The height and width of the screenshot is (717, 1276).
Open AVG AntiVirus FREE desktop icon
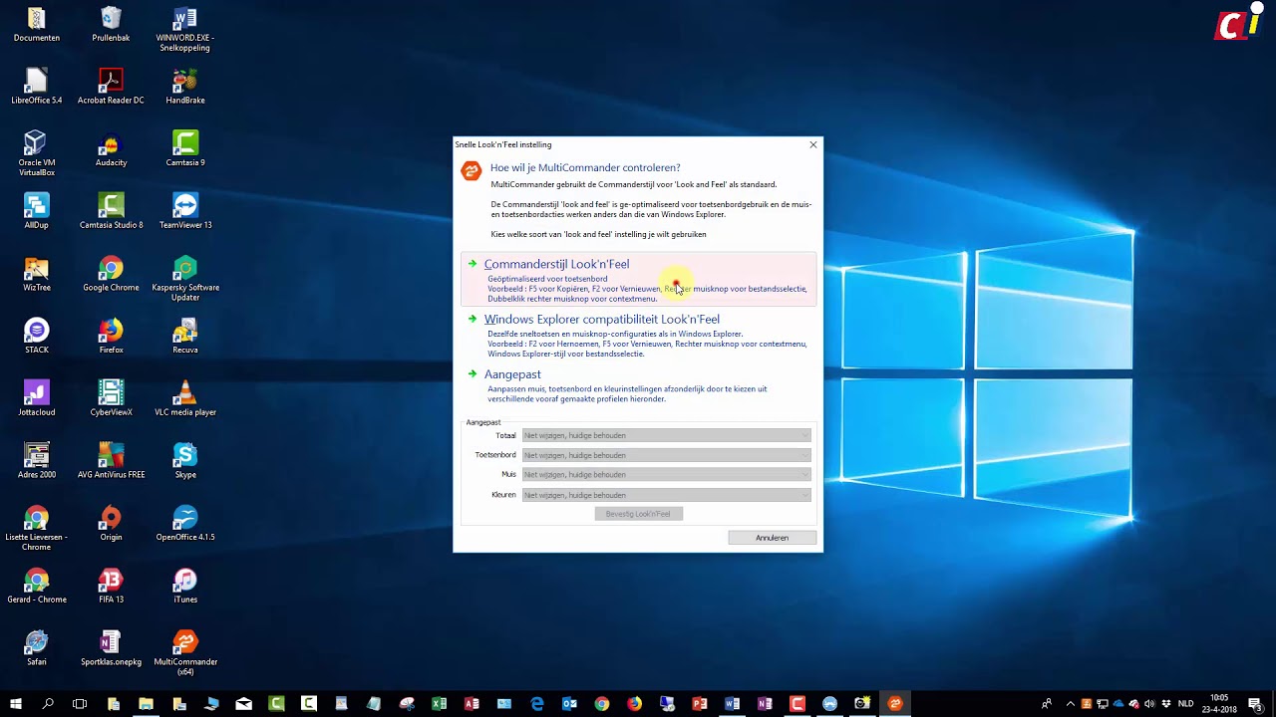coord(111,461)
